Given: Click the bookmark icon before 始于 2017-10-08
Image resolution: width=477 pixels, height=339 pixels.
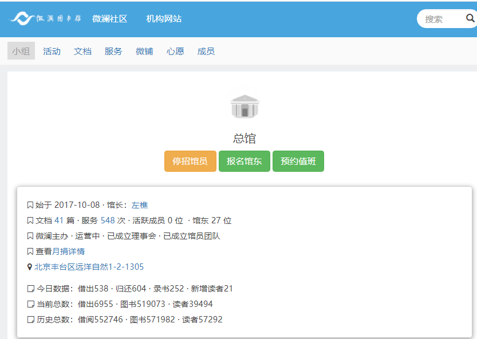Looking at the screenshot, I should coord(30,205).
